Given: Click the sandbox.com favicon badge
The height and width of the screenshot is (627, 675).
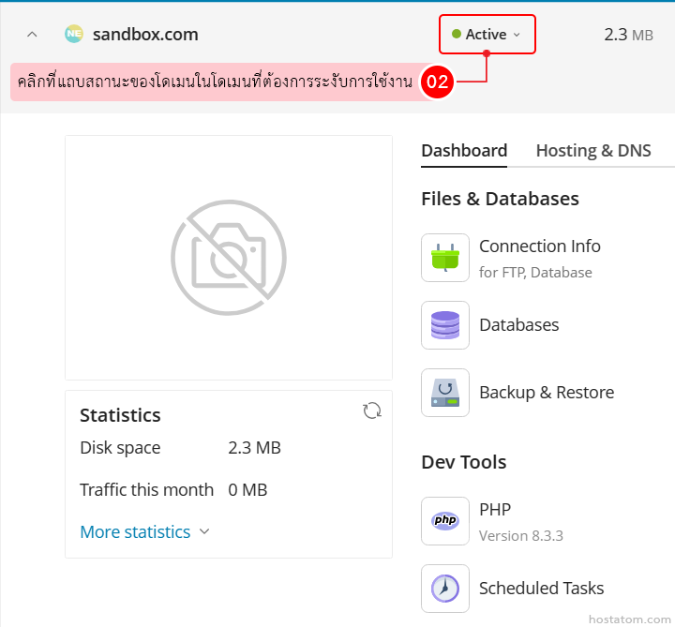Looking at the screenshot, I should [x=74, y=35].
